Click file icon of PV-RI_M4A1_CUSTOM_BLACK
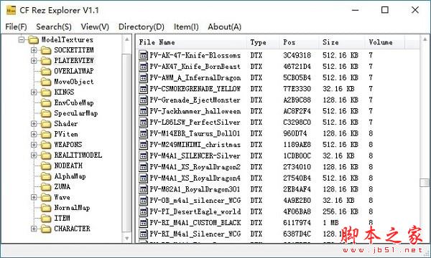 143,223
